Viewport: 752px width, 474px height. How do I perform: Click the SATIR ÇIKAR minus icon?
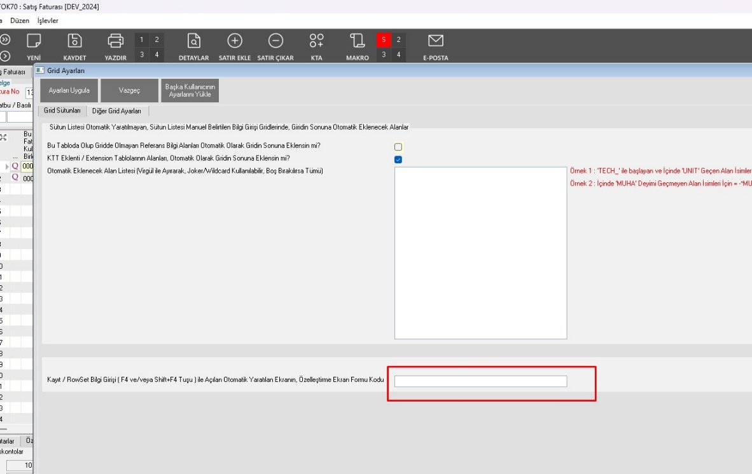[275, 41]
